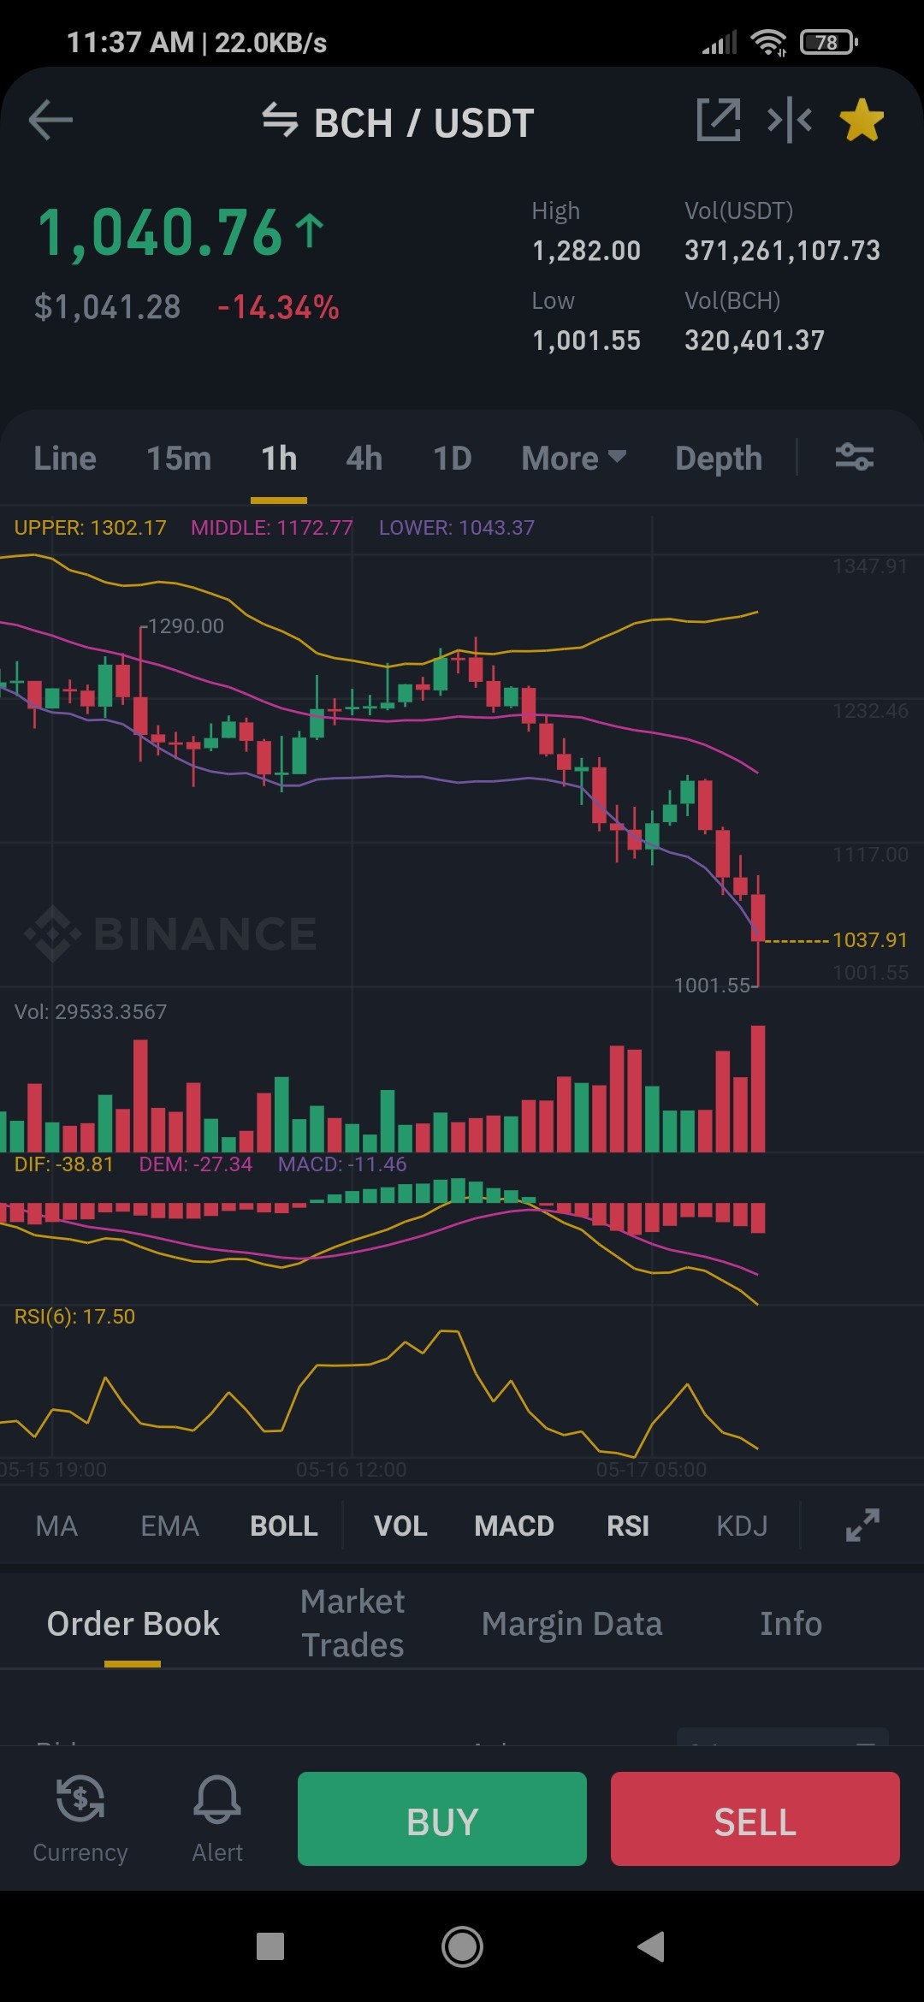Open chart settings sliders icon
Screen dimensions: 924x2002
(854, 457)
